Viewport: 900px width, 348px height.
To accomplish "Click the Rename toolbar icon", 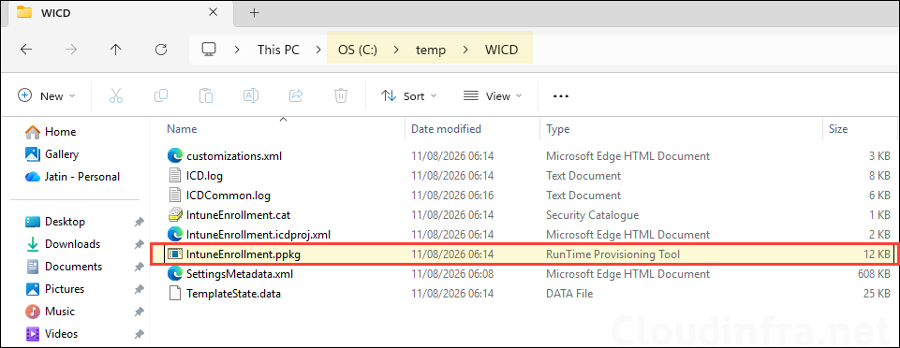I will point(251,95).
